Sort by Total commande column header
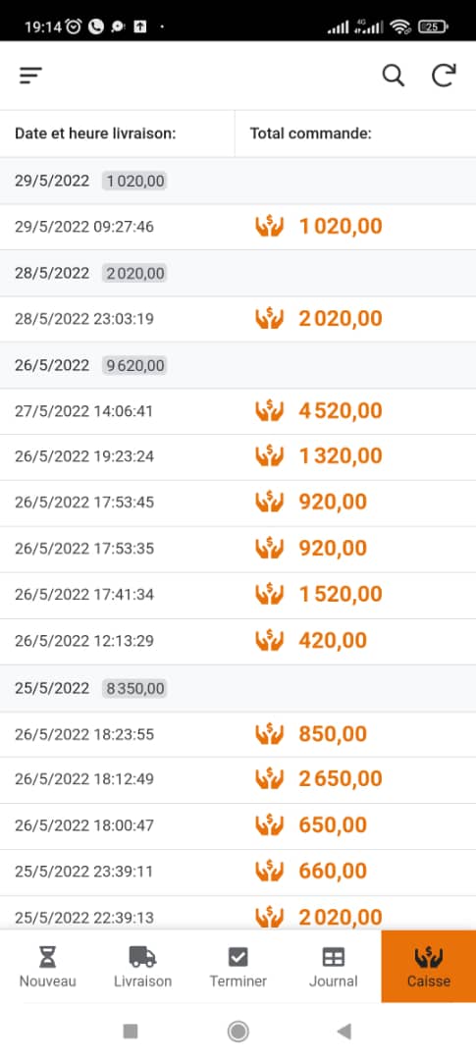 (311, 133)
